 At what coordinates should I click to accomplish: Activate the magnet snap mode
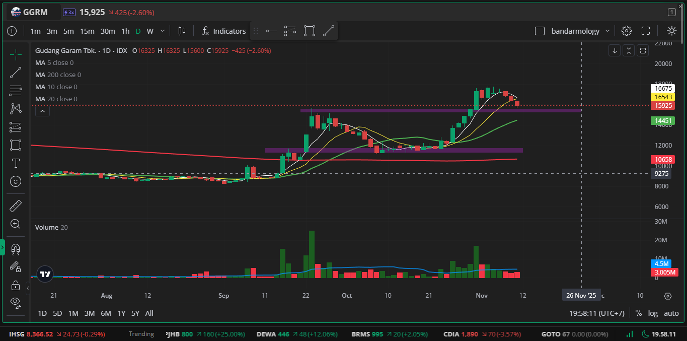coord(16,249)
